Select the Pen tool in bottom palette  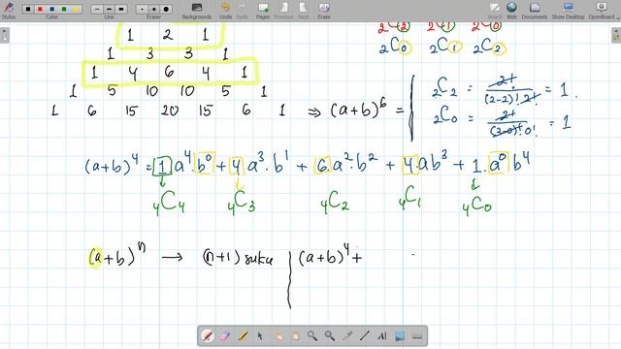[x=207, y=336]
